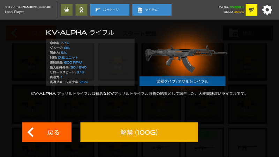Click the soldier icon on アイテム button
This screenshot has width=279, height=157.
tap(140, 10)
